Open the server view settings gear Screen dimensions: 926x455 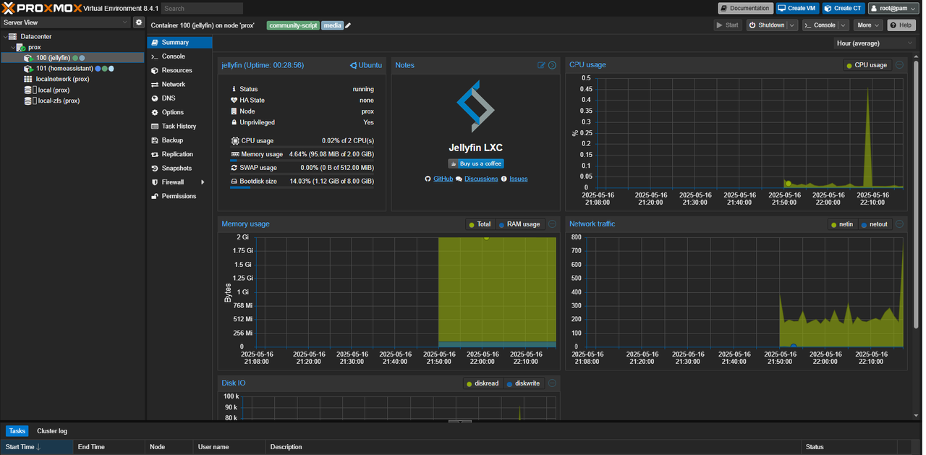(x=139, y=22)
